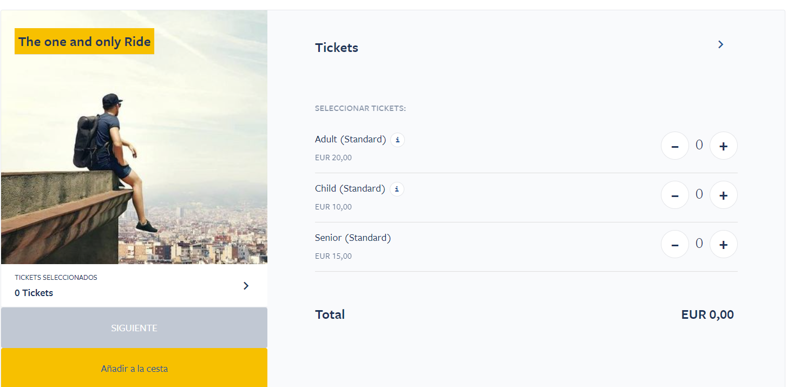Image resolution: width=787 pixels, height=387 pixels.
Task: Click plus button for Senior ticket
Action: [723, 244]
